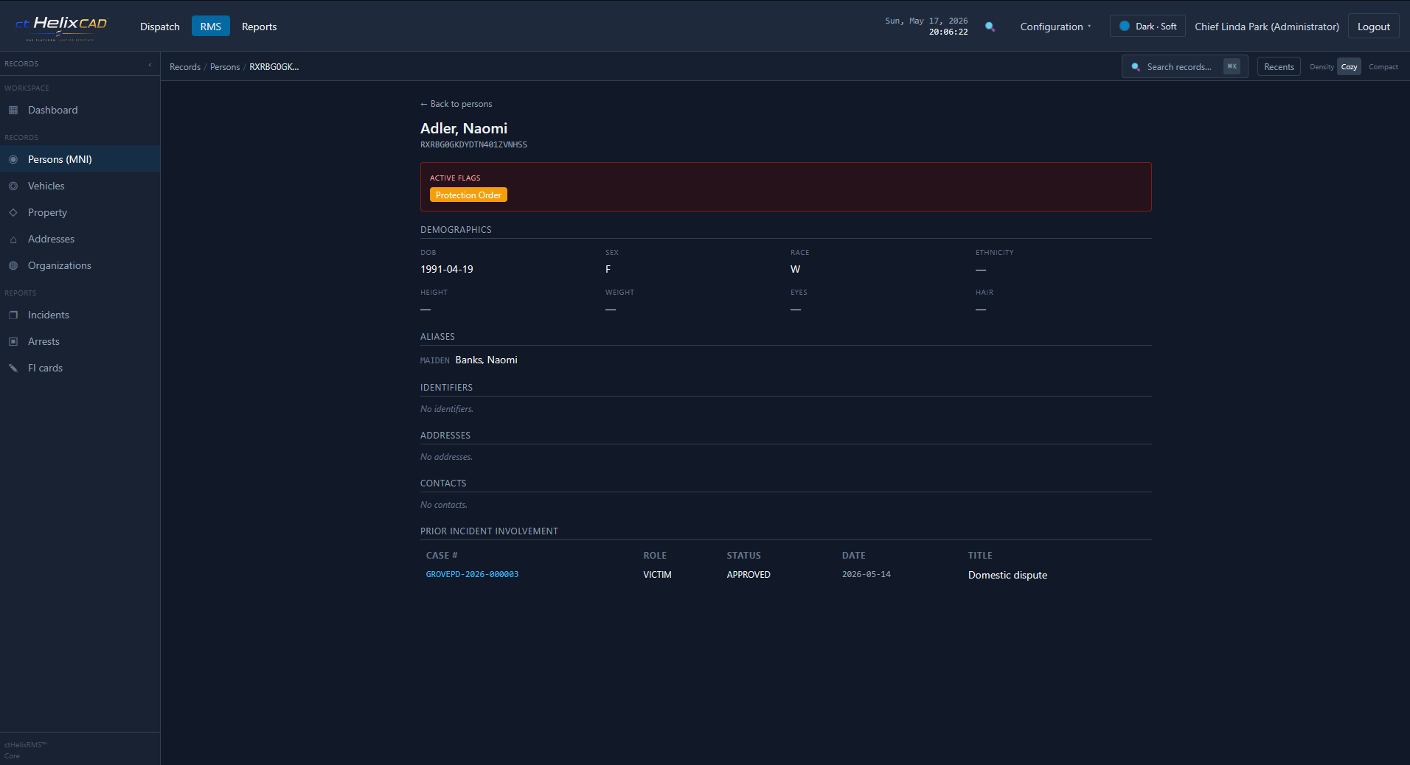
Task: Open the Dispatch module tab
Action: point(160,27)
